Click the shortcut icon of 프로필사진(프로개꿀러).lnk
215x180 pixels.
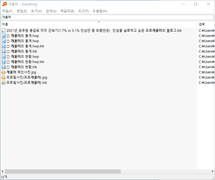(3, 83)
